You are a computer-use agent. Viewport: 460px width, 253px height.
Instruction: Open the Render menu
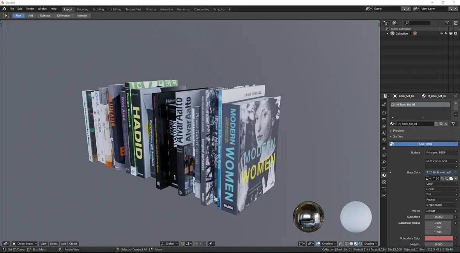coord(30,9)
